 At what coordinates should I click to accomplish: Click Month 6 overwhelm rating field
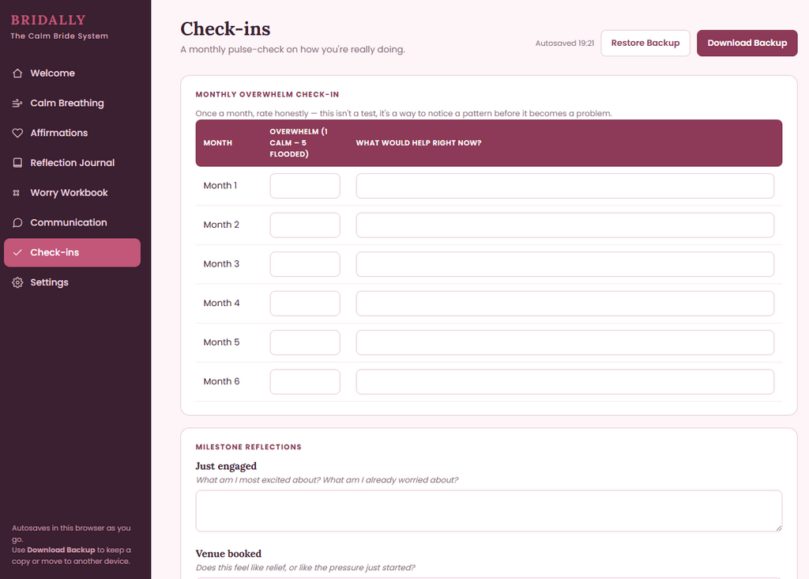tap(305, 382)
